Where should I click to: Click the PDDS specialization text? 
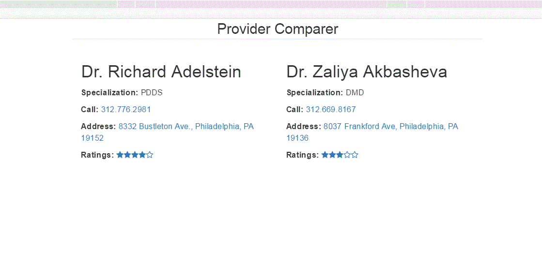[x=152, y=92]
